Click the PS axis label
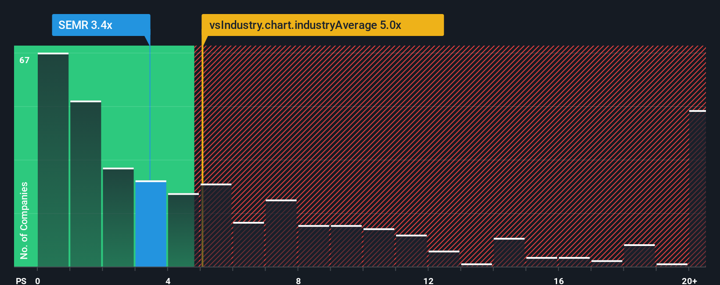The image size is (720, 285). pos(21,281)
